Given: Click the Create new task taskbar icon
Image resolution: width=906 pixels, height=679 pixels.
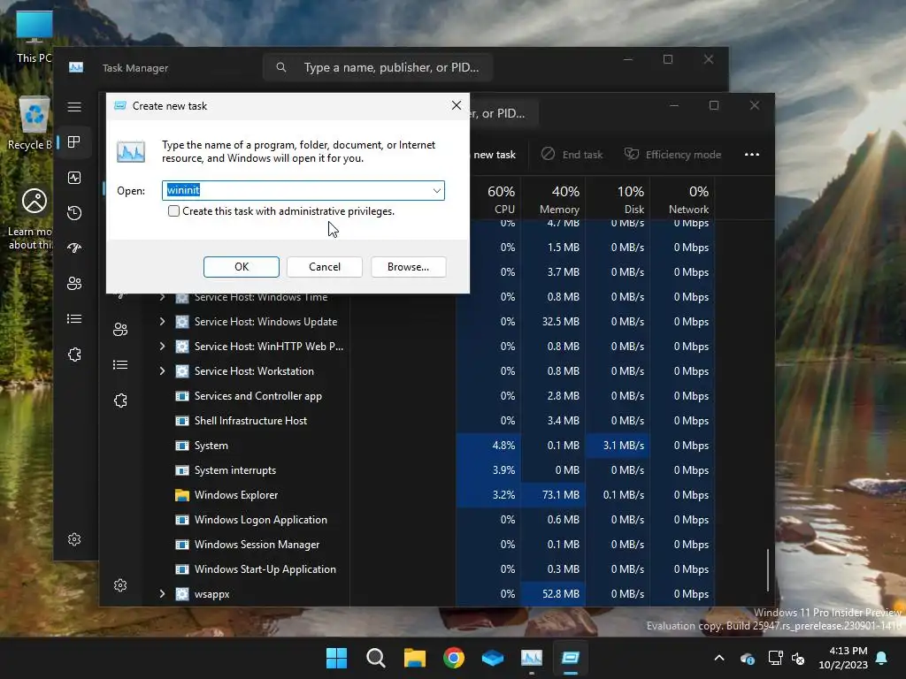Looking at the screenshot, I should tap(571, 658).
